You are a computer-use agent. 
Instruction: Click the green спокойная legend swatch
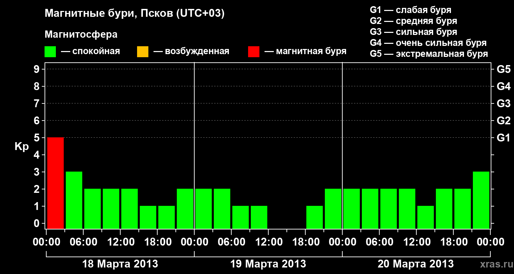50,51
